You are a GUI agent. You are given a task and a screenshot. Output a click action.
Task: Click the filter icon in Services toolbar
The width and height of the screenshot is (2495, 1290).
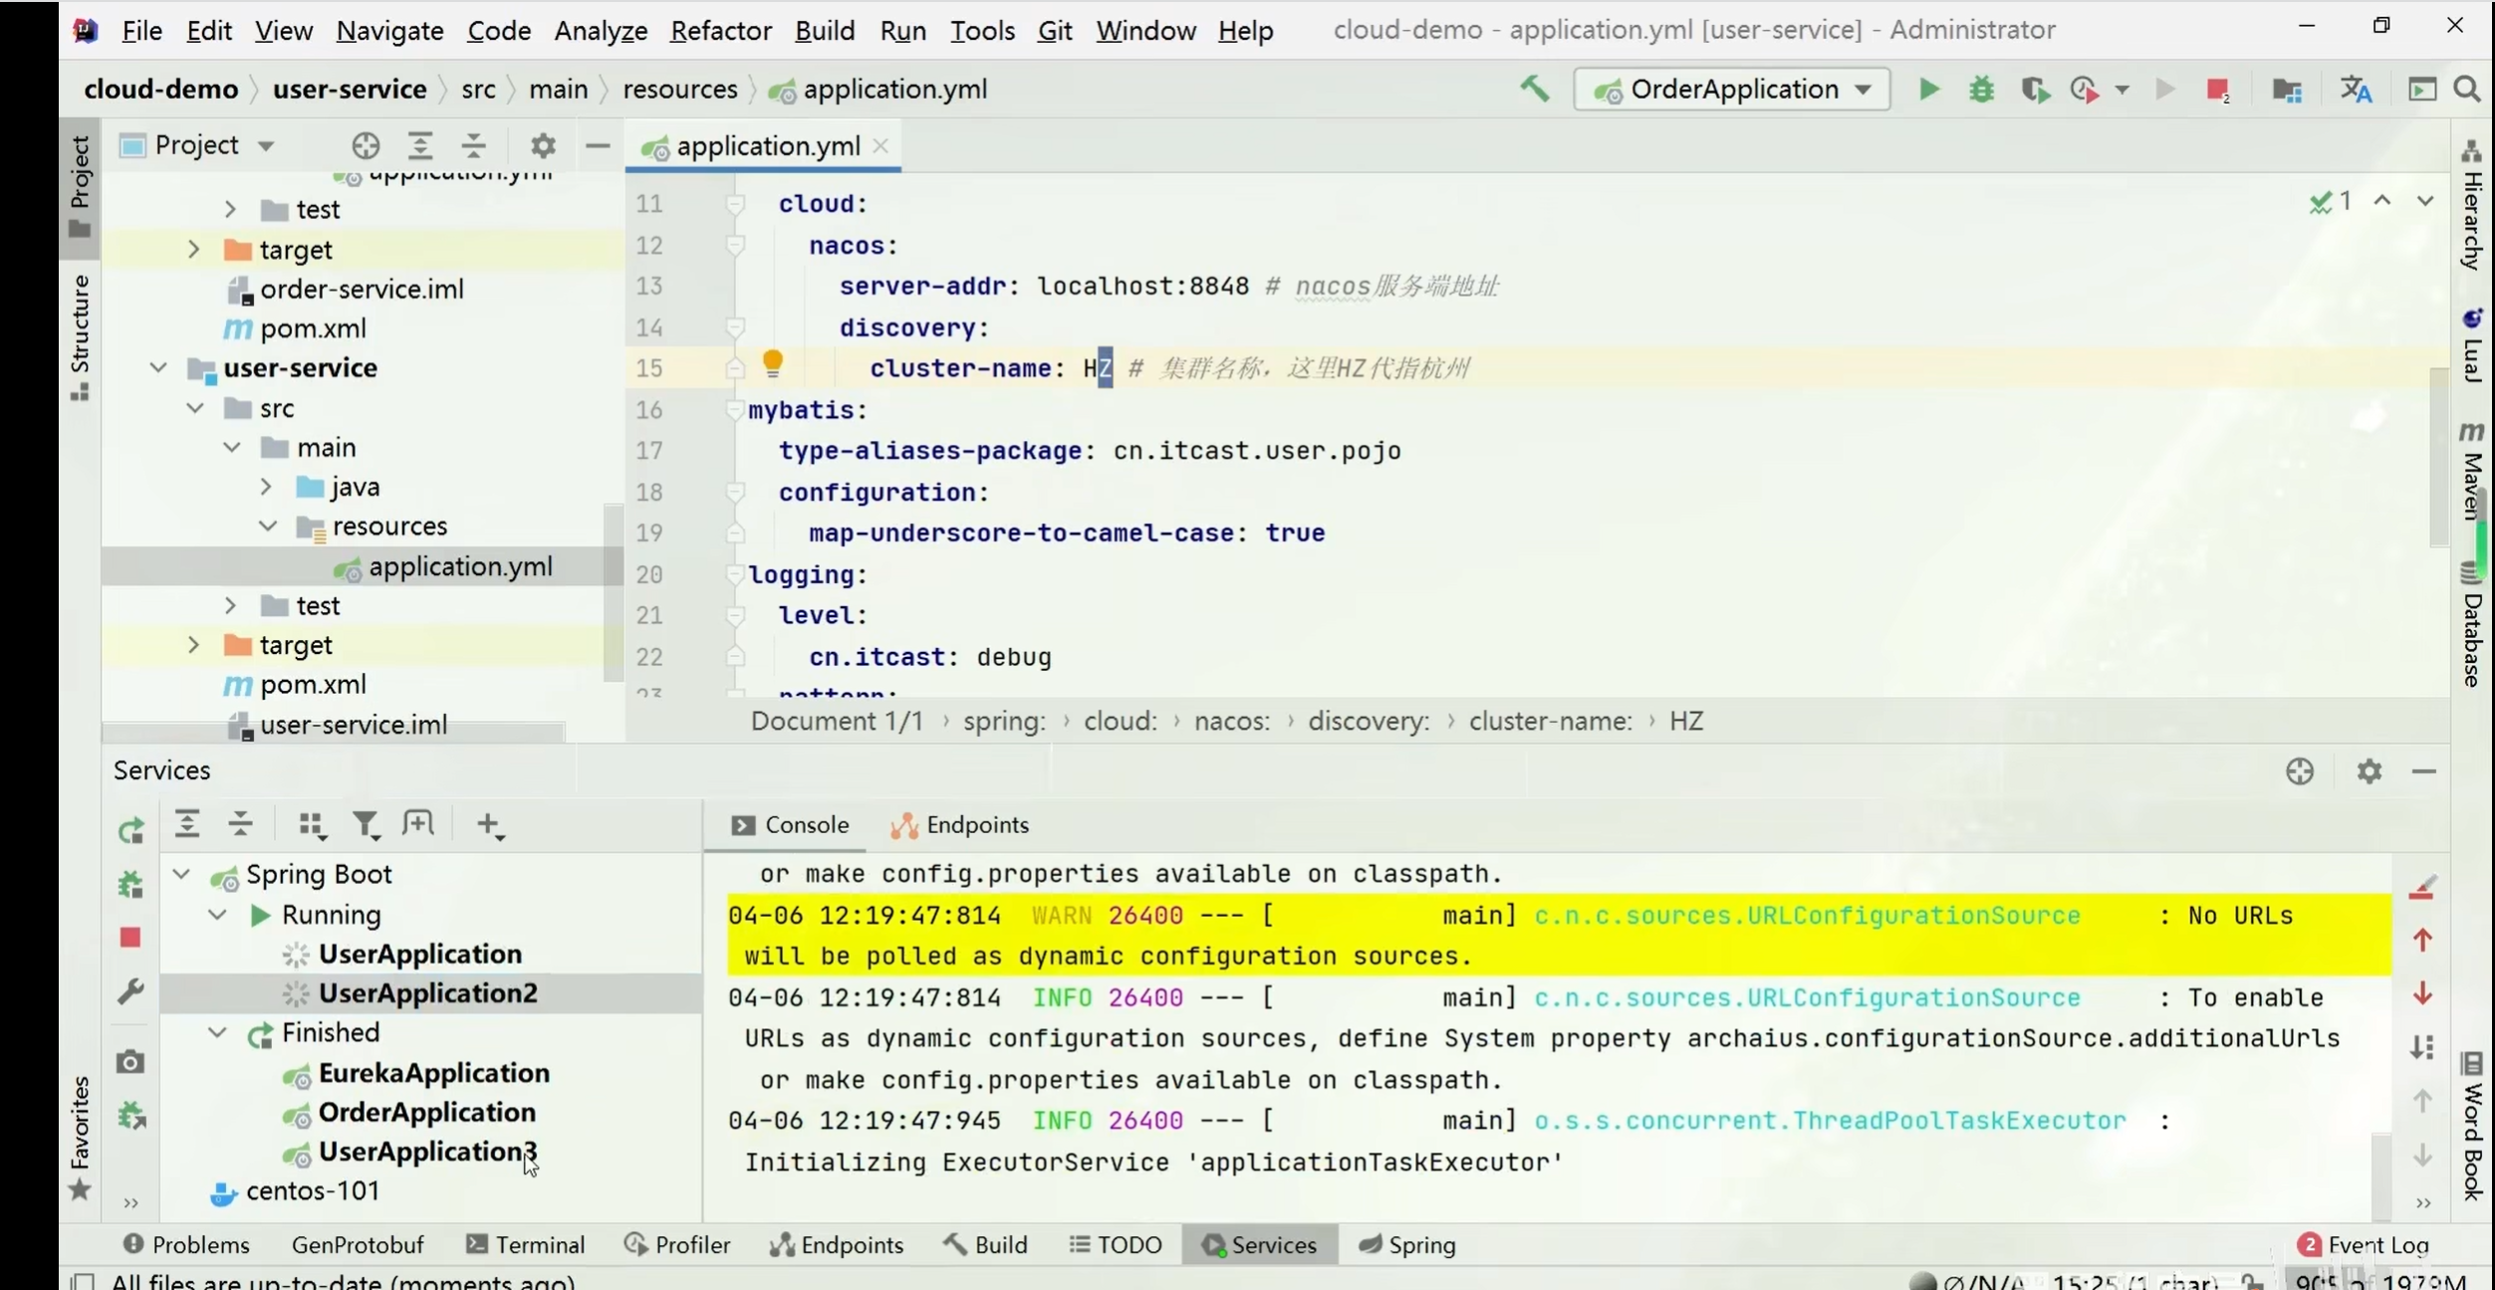[x=365, y=824]
